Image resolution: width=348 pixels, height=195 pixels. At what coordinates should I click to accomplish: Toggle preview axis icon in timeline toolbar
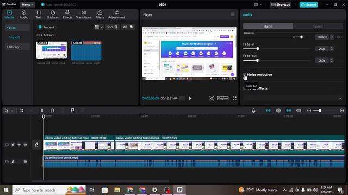299,110
